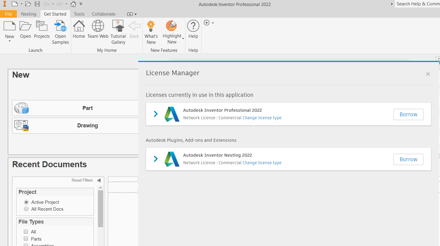Open Customize Quick Access Toolbar dropdown

click(81, 4)
